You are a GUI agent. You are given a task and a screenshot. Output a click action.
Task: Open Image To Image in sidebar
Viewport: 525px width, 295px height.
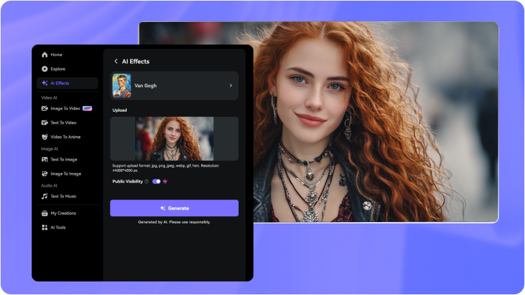(x=67, y=174)
